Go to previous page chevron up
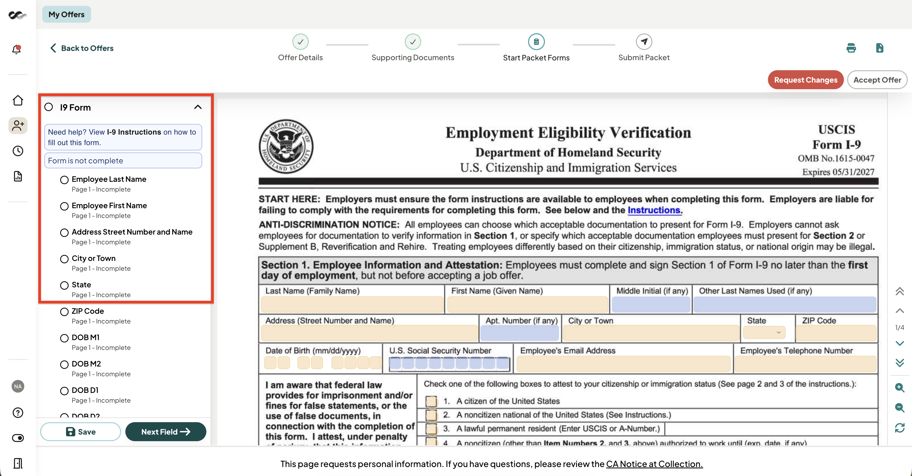This screenshot has height=476, width=912. click(900, 311)
